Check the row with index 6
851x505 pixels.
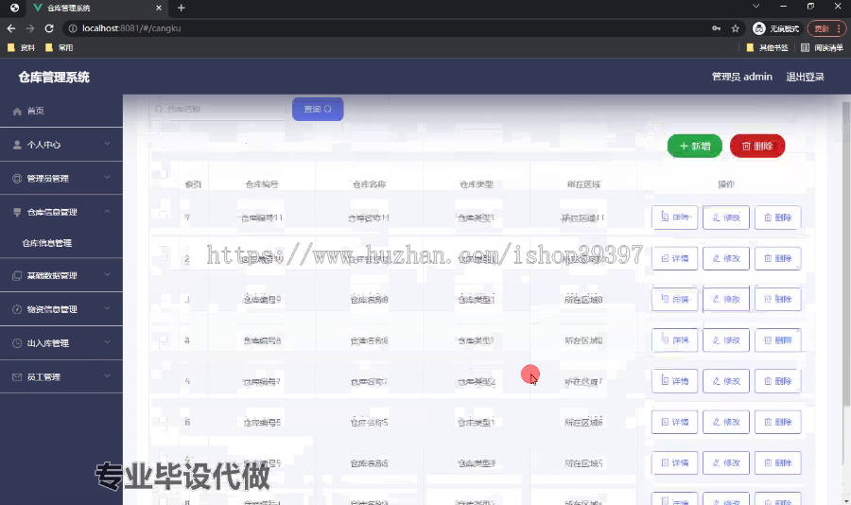coord(163,421)
